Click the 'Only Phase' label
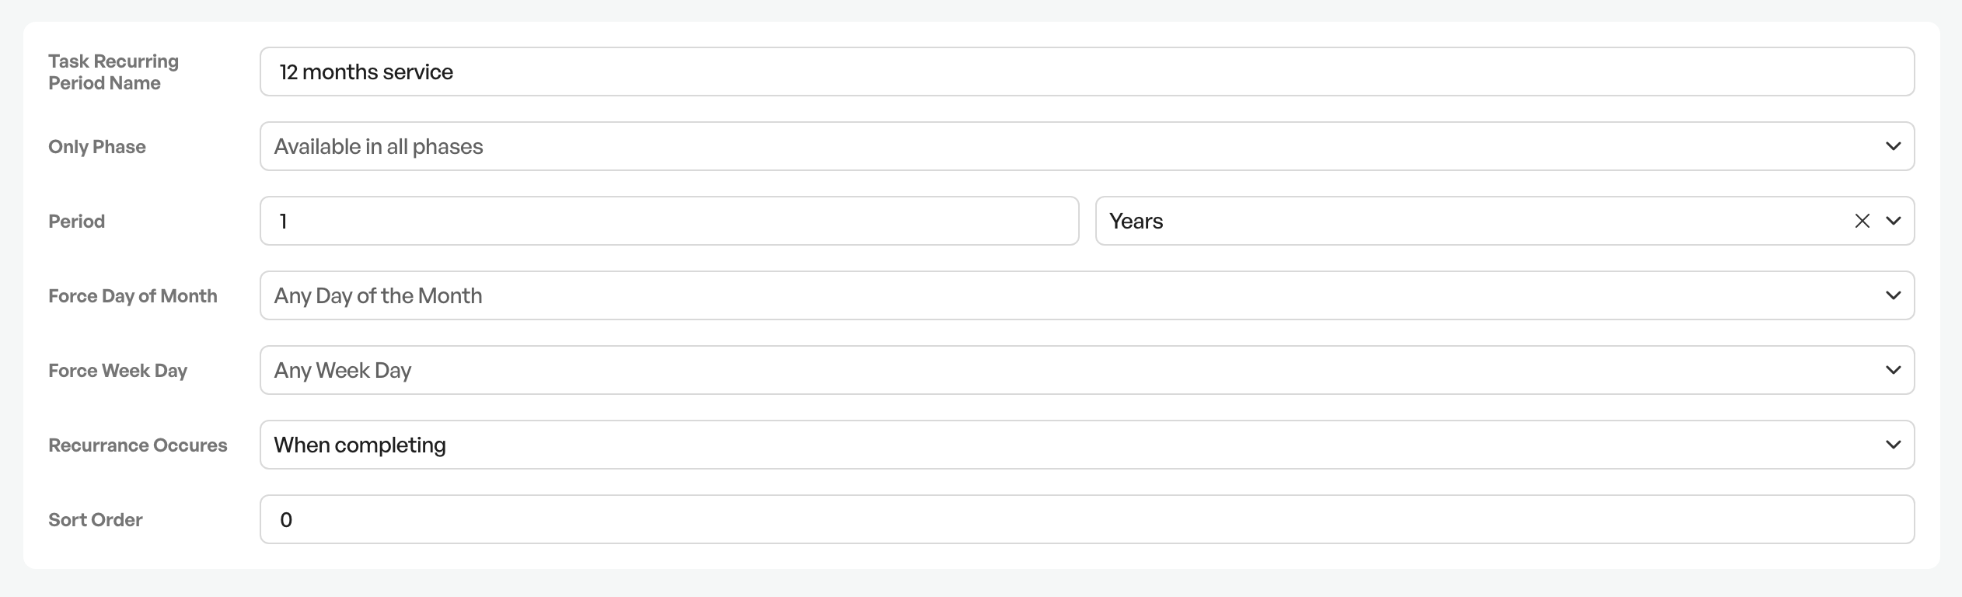The width and height of the screenshot is (1962, 597). [97, 147]
